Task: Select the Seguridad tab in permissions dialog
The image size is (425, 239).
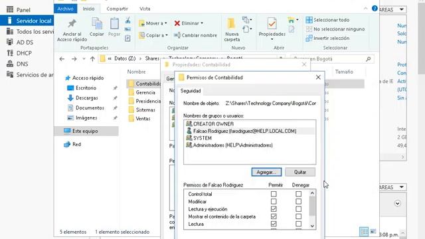Action: pos(191,91)
